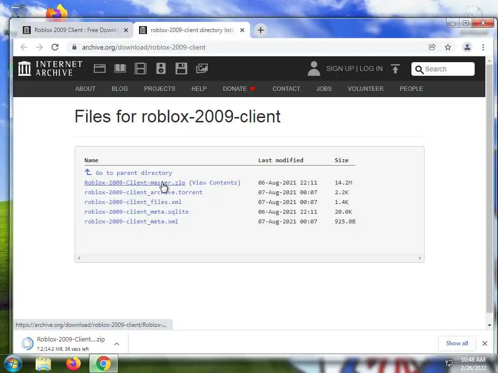Open roblox-2009-client_files.xml
This screenshot has height=373, width=498.
pos(133,202)
